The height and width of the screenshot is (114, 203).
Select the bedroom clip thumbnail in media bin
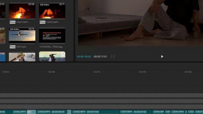pyautogui.click(x=22, y=57)
